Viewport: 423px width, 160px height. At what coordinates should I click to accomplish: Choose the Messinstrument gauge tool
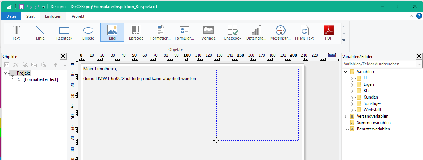(281, 32)
